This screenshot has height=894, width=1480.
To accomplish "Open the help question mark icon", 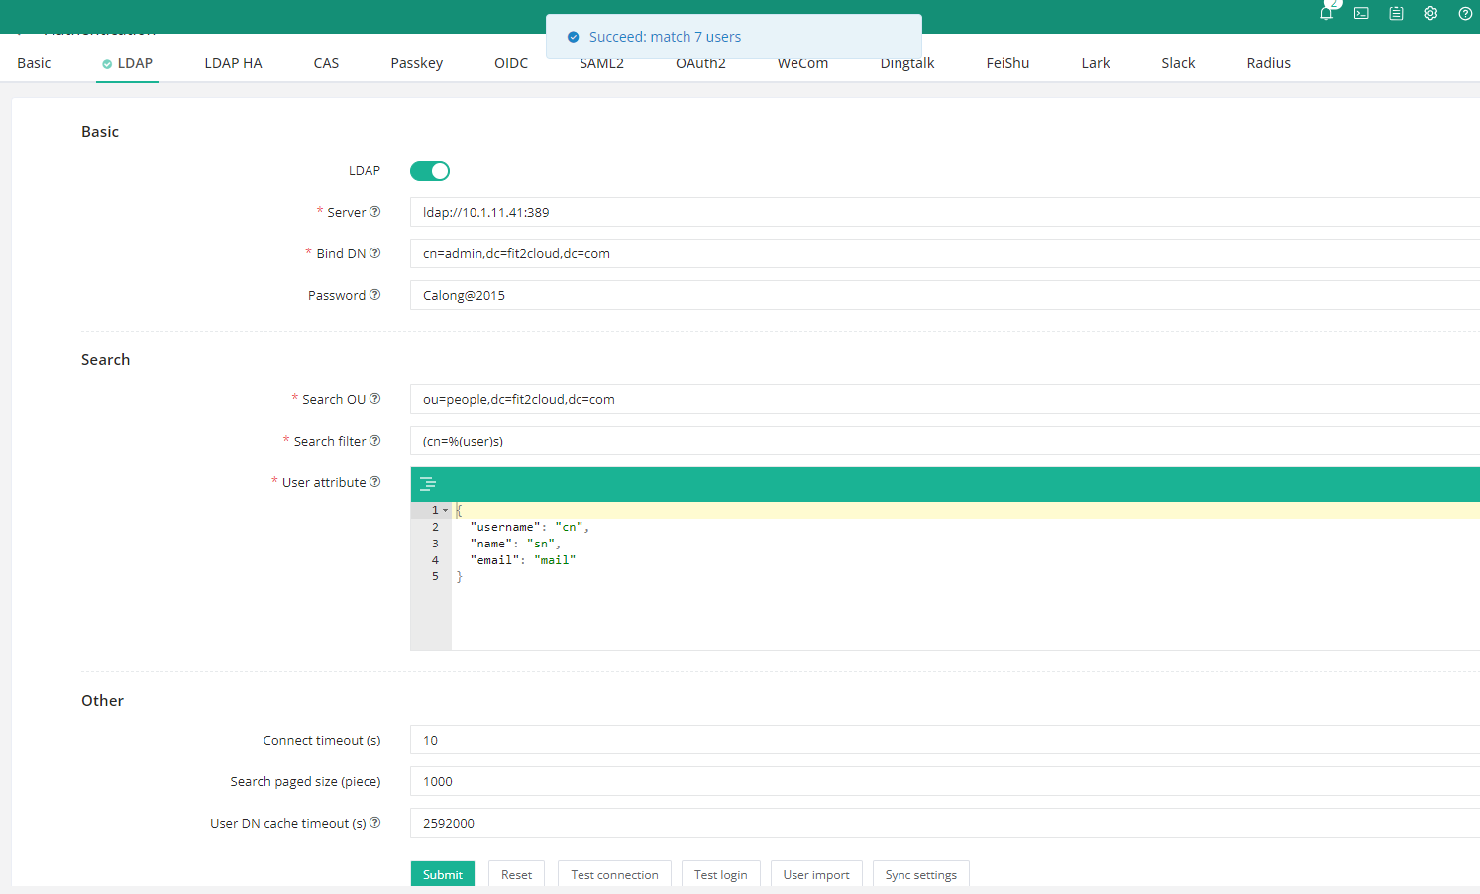I will pos(1465,13).
